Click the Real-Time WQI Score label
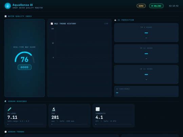 [24, 47]
